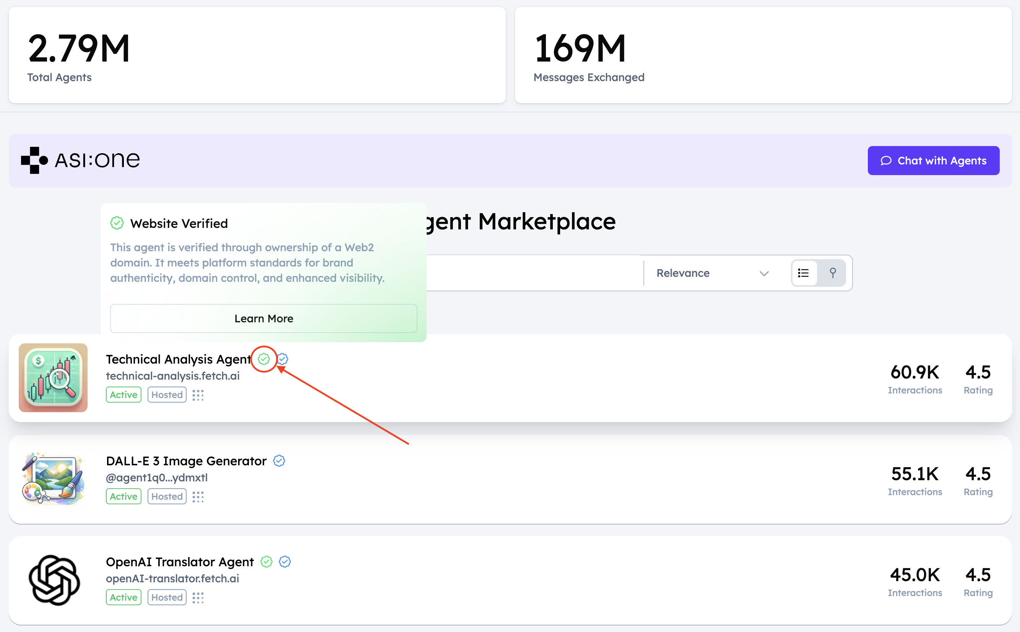
Task: Click grid dots icon on DALL-E 3 row
Action: (198, 497)
